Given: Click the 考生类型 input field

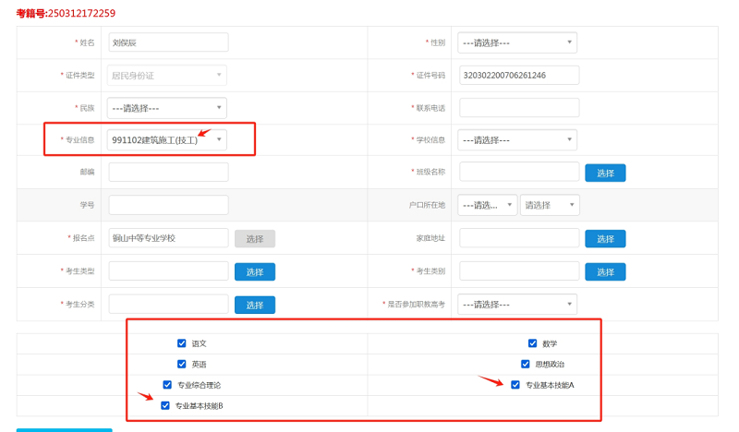Looking at the screenshot, I should pos(168,270).
